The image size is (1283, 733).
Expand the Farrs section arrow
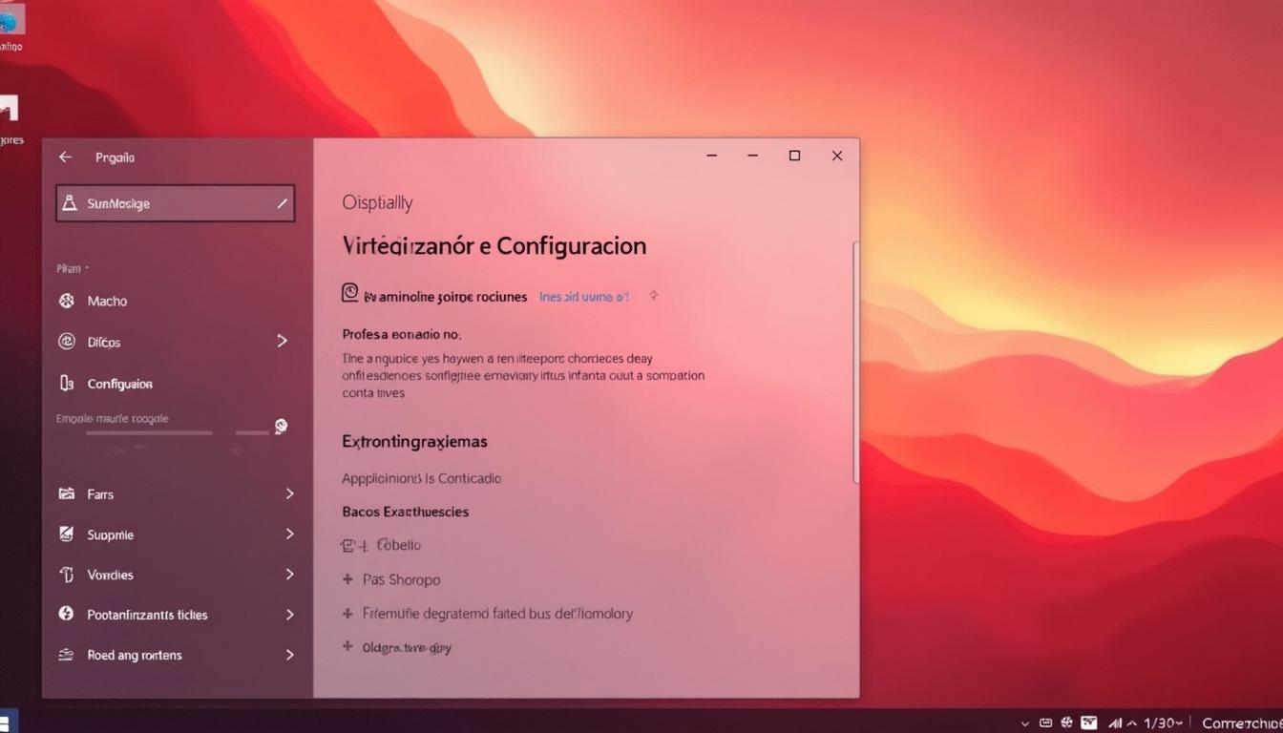coord(289,493)
